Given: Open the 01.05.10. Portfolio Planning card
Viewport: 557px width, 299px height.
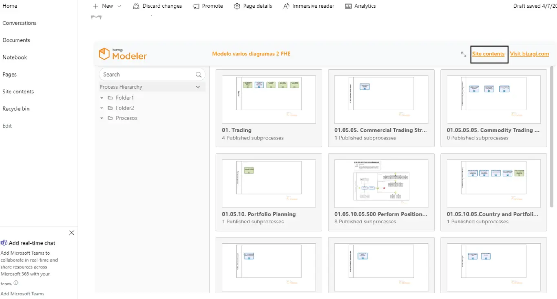Looking at the screenshot, I should pyautogui.click(x=269, y=192).
